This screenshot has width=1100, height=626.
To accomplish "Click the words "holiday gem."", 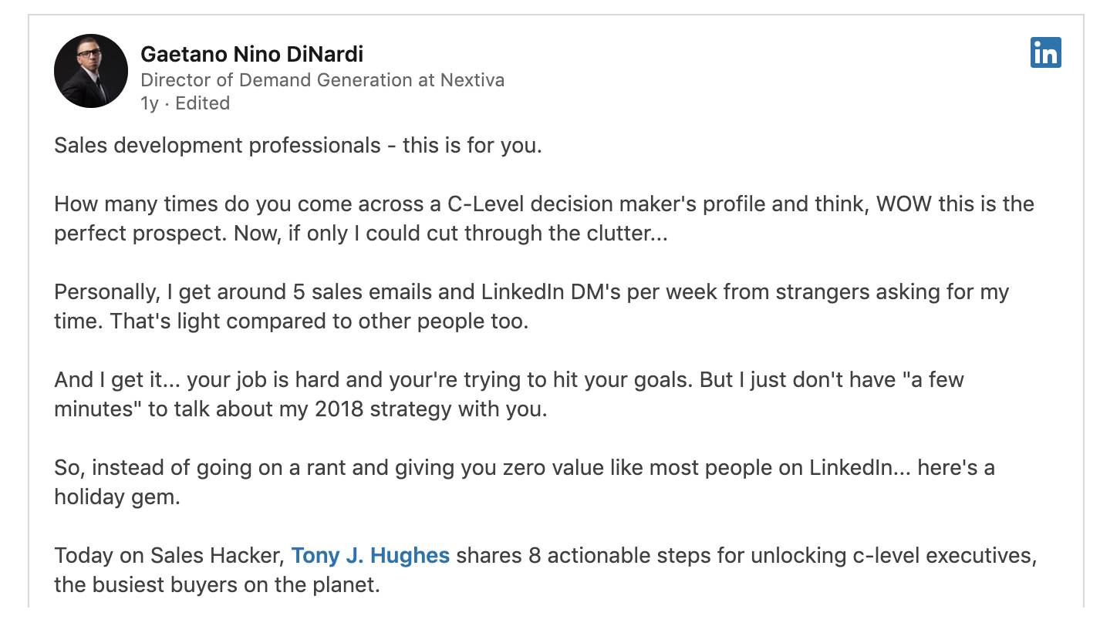I will (117, 497).
